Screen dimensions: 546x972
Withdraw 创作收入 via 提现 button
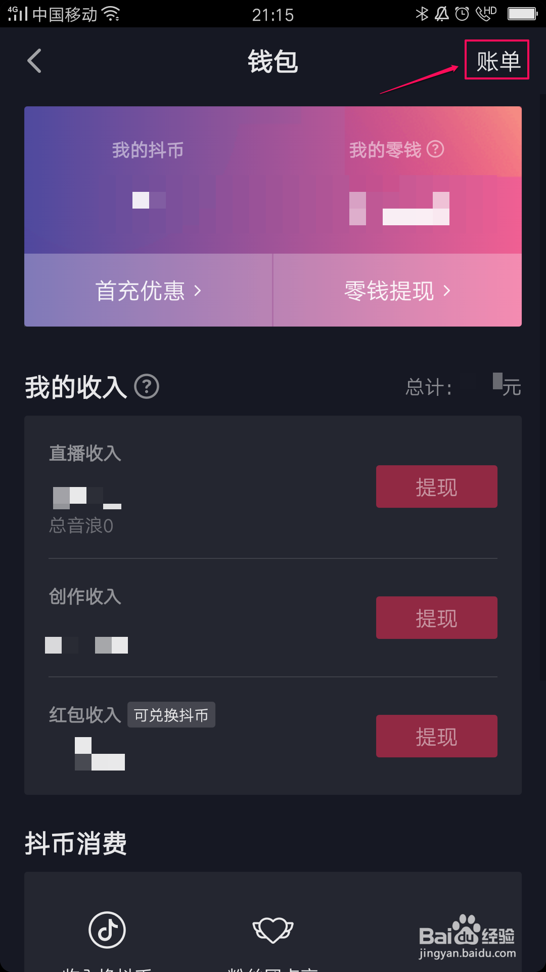click(437, 618)
